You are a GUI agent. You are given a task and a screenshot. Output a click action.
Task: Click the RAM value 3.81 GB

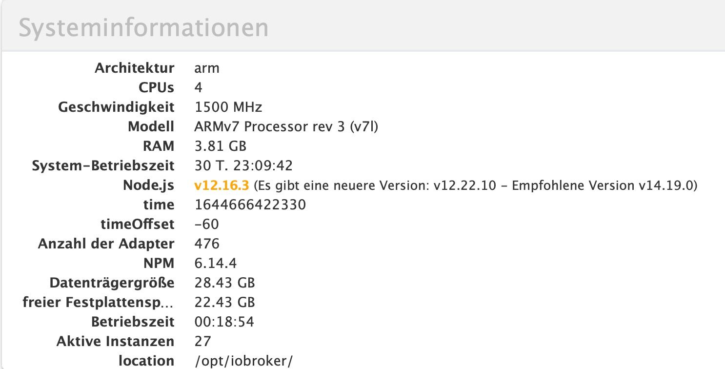220,146
